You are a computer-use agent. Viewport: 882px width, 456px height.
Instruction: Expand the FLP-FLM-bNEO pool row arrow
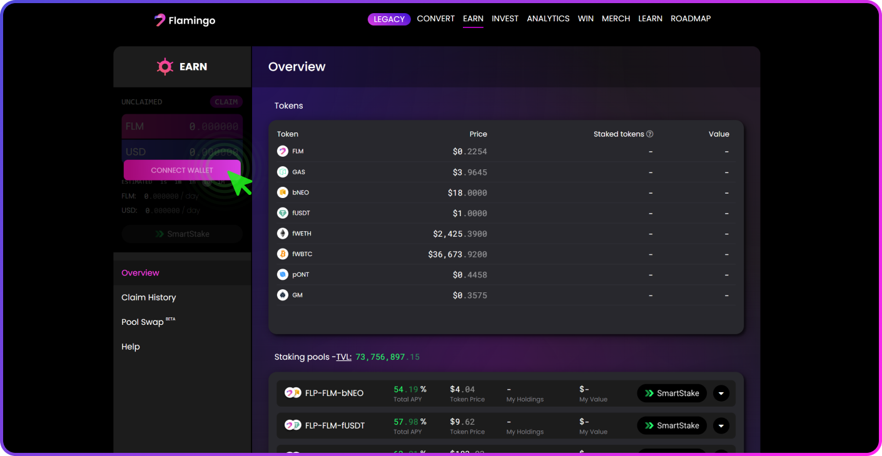[721, 394]
